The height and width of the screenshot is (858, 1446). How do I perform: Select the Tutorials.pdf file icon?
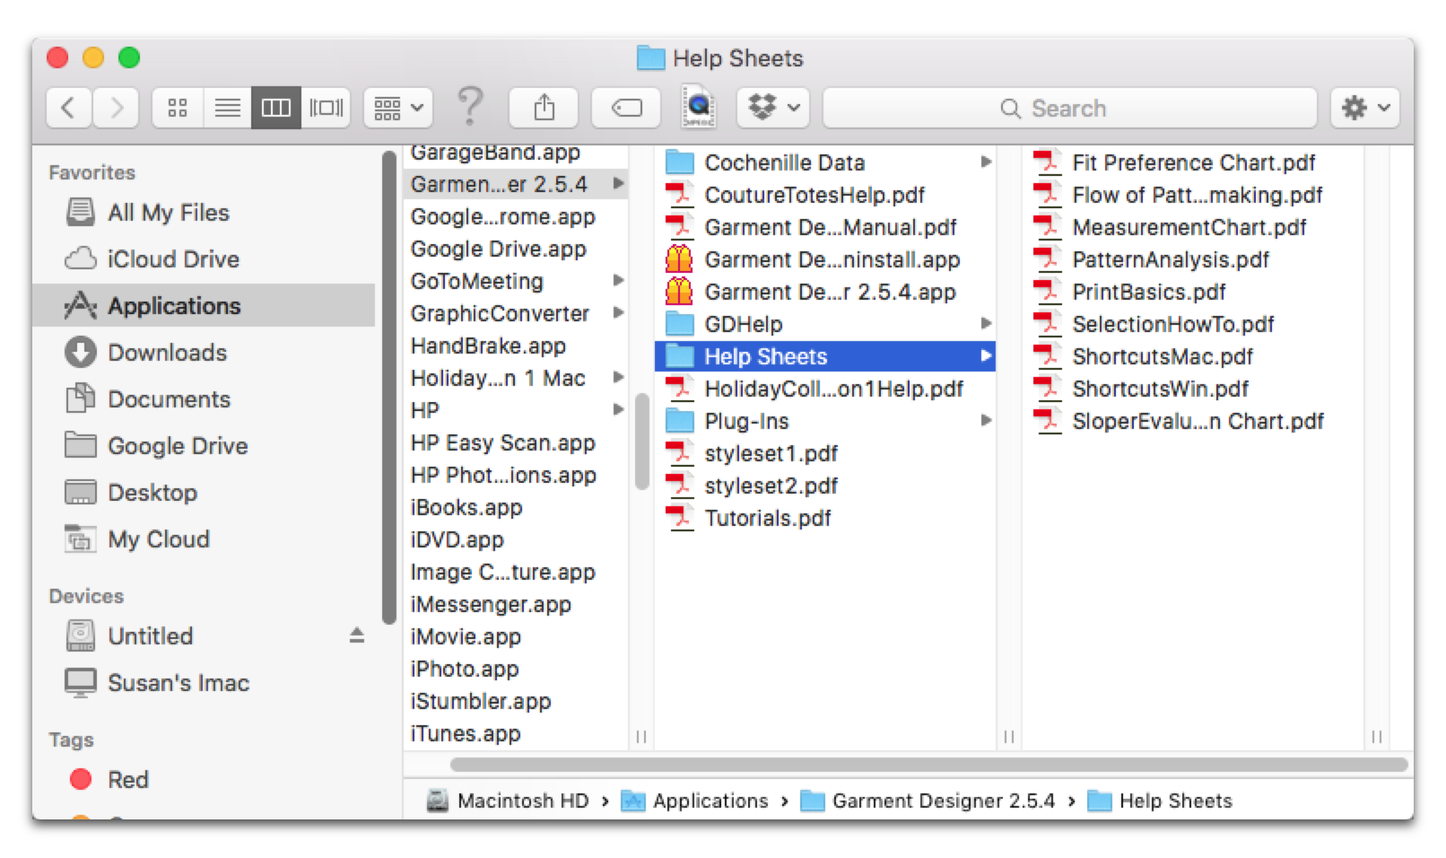click(679, 518)
